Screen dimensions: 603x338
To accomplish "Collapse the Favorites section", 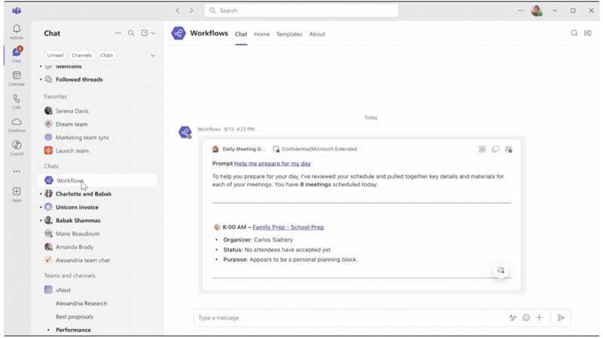I will click(55, 96).
